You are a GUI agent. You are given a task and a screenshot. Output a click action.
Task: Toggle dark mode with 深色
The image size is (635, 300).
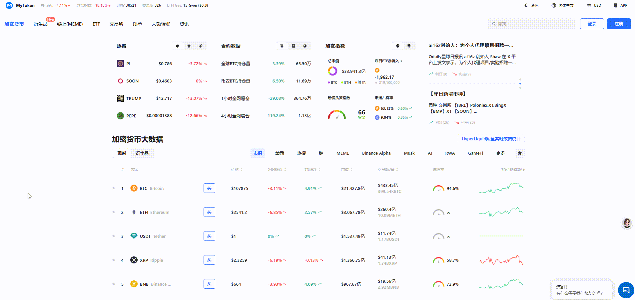[x=531, y=5]
